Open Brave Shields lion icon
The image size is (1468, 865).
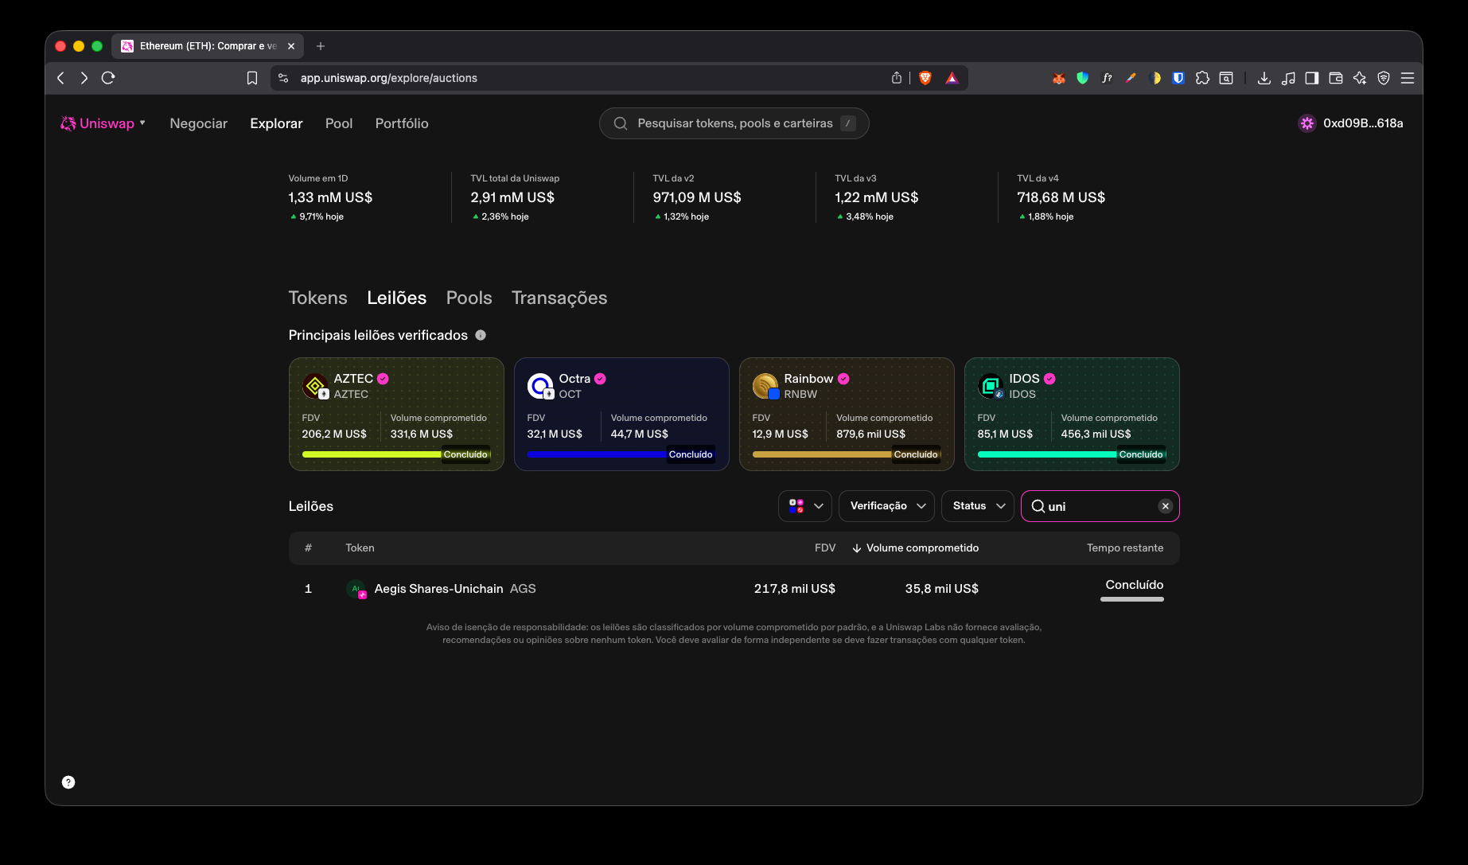(x=925, y=78)
